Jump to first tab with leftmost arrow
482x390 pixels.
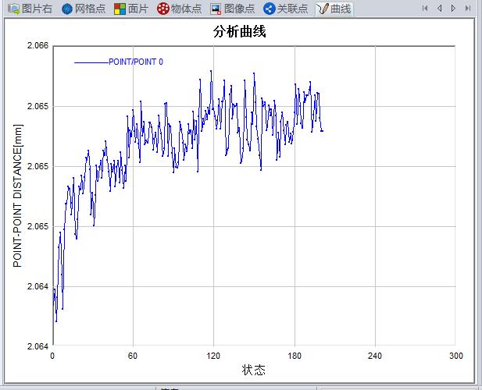[426, 9]
